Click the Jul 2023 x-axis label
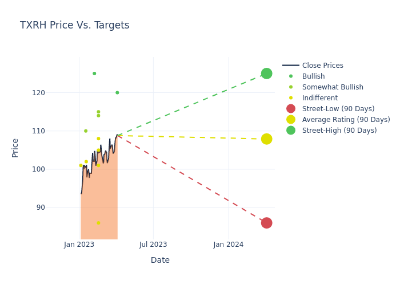Image resolution: width=400 pixels, height=285 pixels. [153, 245]
